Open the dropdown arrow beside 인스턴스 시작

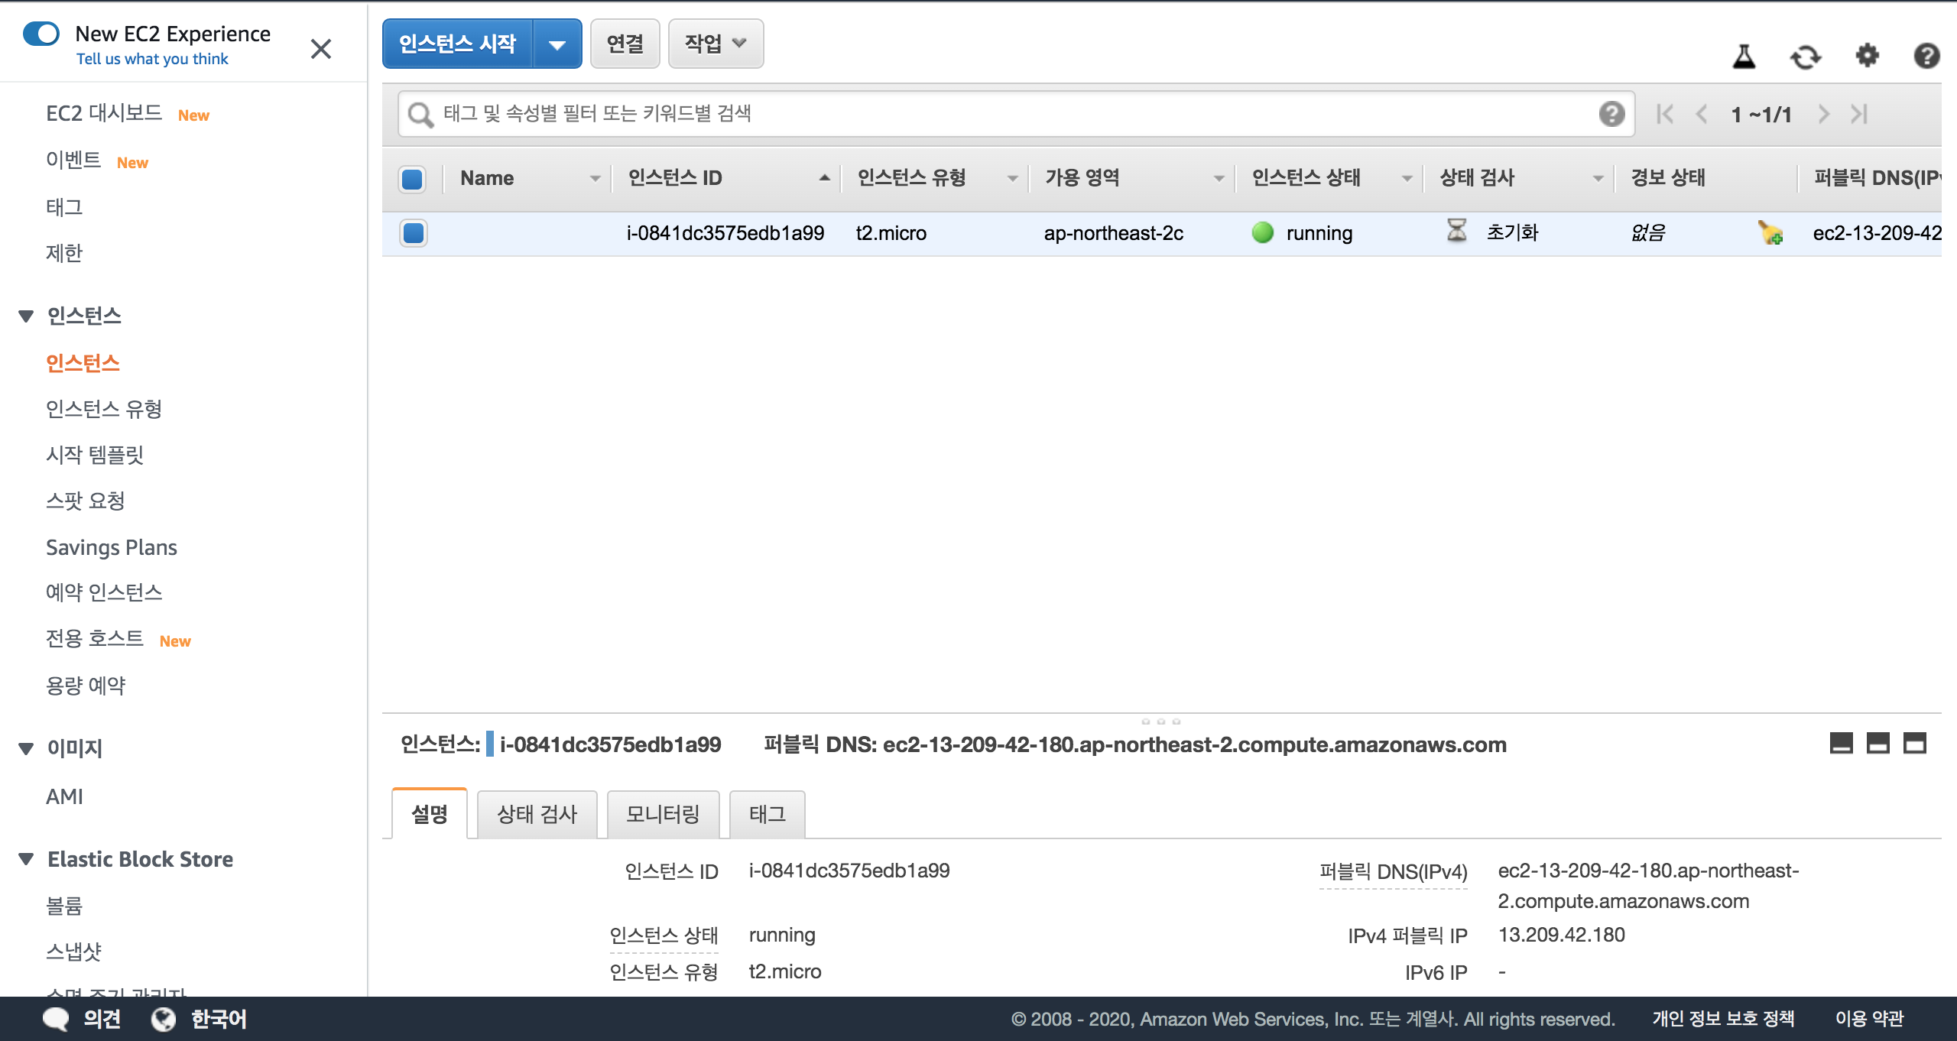[x=557, y=44]
